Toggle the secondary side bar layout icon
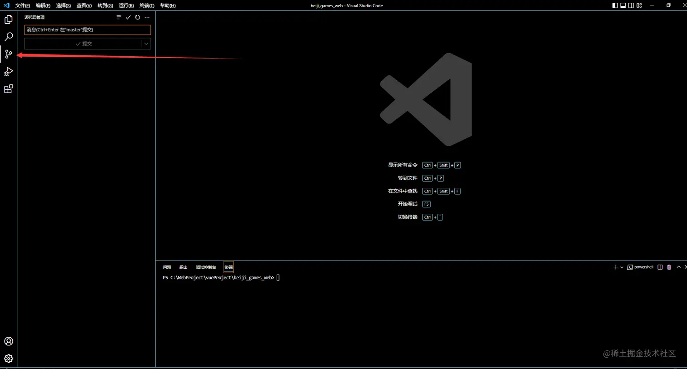 click(x=631, y=5)
